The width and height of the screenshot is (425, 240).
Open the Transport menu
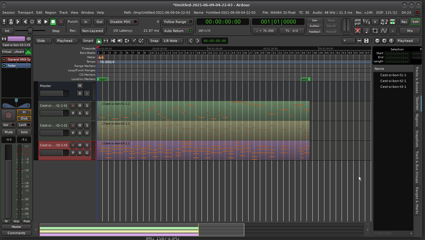[x=25, y=13]
